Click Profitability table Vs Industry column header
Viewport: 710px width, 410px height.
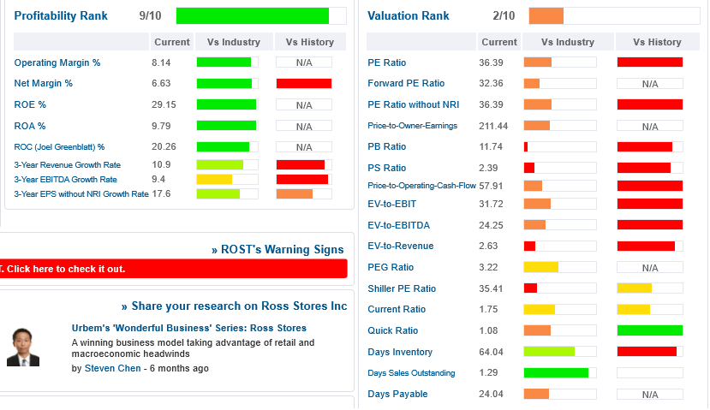point(234,42)
